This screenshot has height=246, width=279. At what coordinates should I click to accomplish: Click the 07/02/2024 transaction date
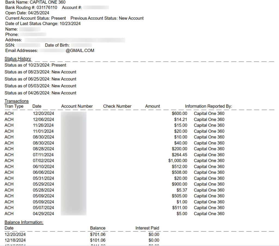click(x=43, y=161)
